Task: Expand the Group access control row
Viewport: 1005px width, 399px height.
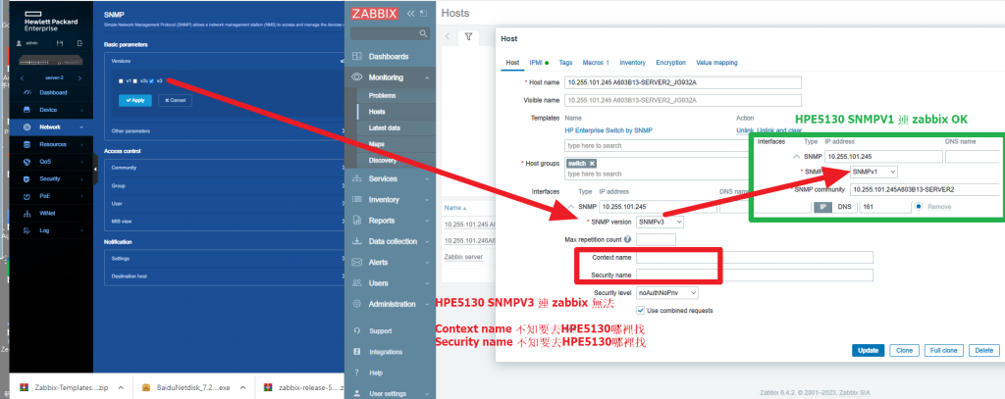Action: click(x=224, y=185)
